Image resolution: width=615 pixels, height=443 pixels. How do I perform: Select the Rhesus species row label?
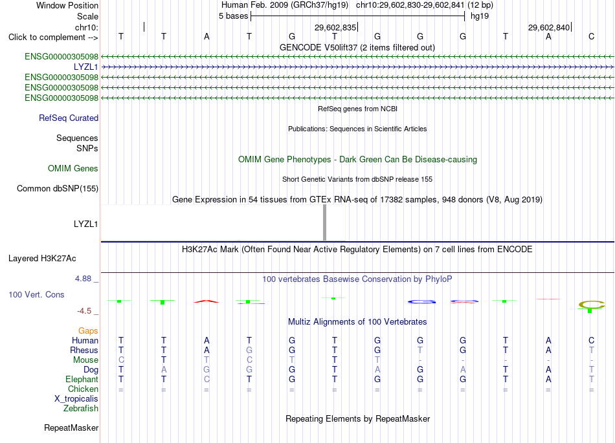tap(84, 350)
